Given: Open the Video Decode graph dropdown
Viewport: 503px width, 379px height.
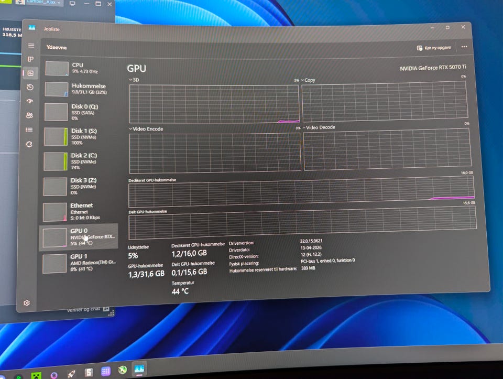Looking at the screenshot, I should 319,127.
